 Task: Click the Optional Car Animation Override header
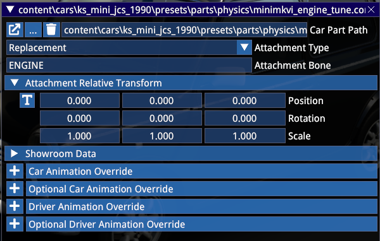[x=201, y=189]
